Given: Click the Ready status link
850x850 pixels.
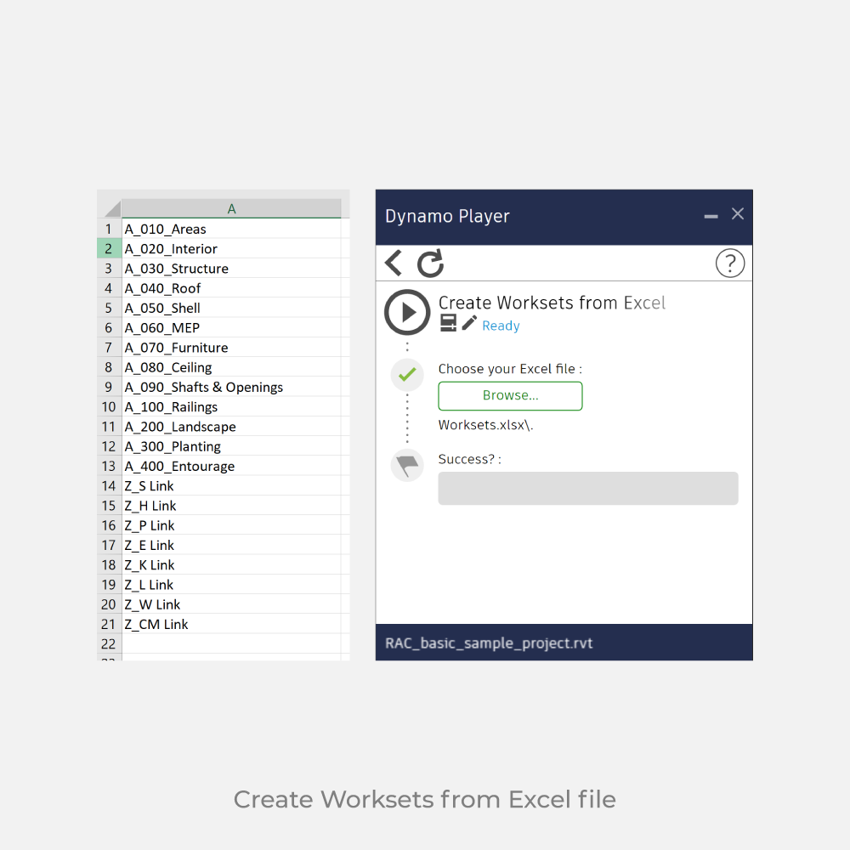Looking at the screenshot, I should click(x=501, y=326).
